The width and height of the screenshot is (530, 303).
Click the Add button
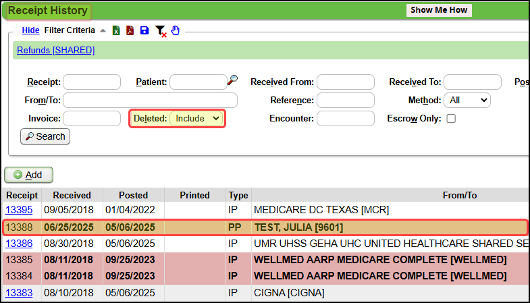coord(28,175)
